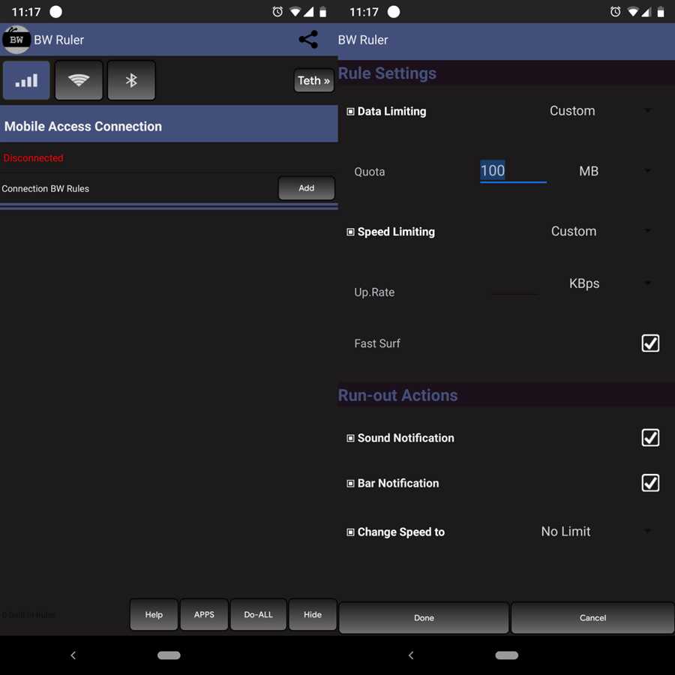The width and height of the screenshot is (675, 675).
Task: Open the Speed Limiting Custom dropdown
Action: pyautogui.click(x=600, y=232)
